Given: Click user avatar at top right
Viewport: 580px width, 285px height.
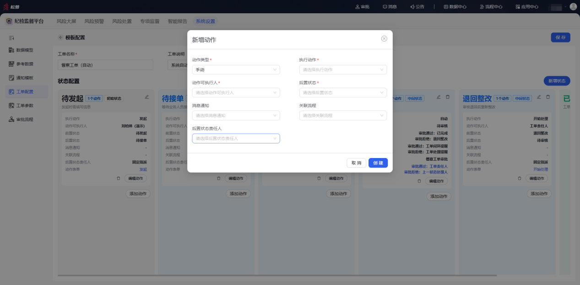Looking at the screenshot, I should click(x=573, y=7).
